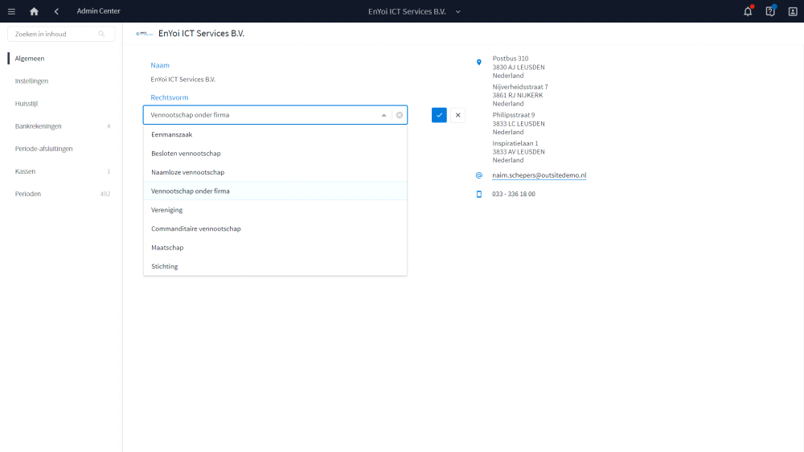Click the search magnifier icon

tap(101, 34)
